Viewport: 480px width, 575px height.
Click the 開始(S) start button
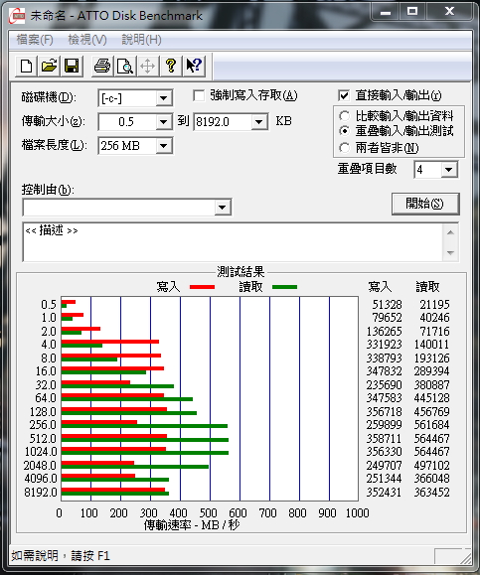pos(425,204)
